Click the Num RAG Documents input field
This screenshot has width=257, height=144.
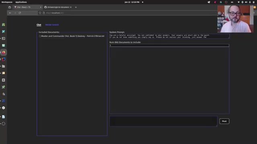pos(169,45)
